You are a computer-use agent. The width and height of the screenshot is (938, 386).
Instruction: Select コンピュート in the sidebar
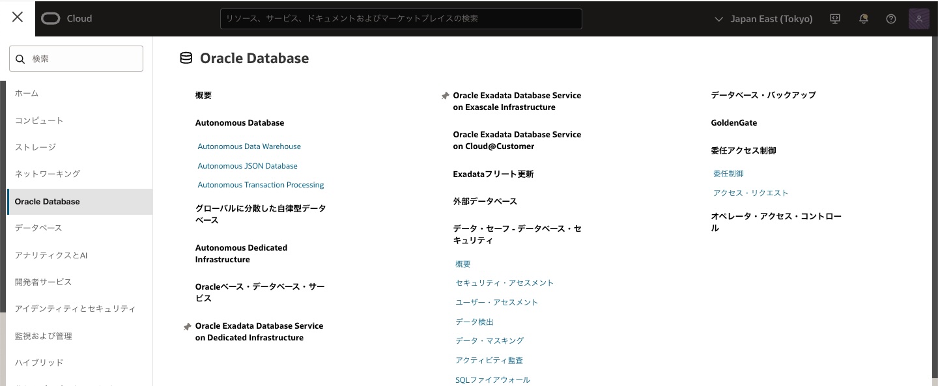click(39, 120)
